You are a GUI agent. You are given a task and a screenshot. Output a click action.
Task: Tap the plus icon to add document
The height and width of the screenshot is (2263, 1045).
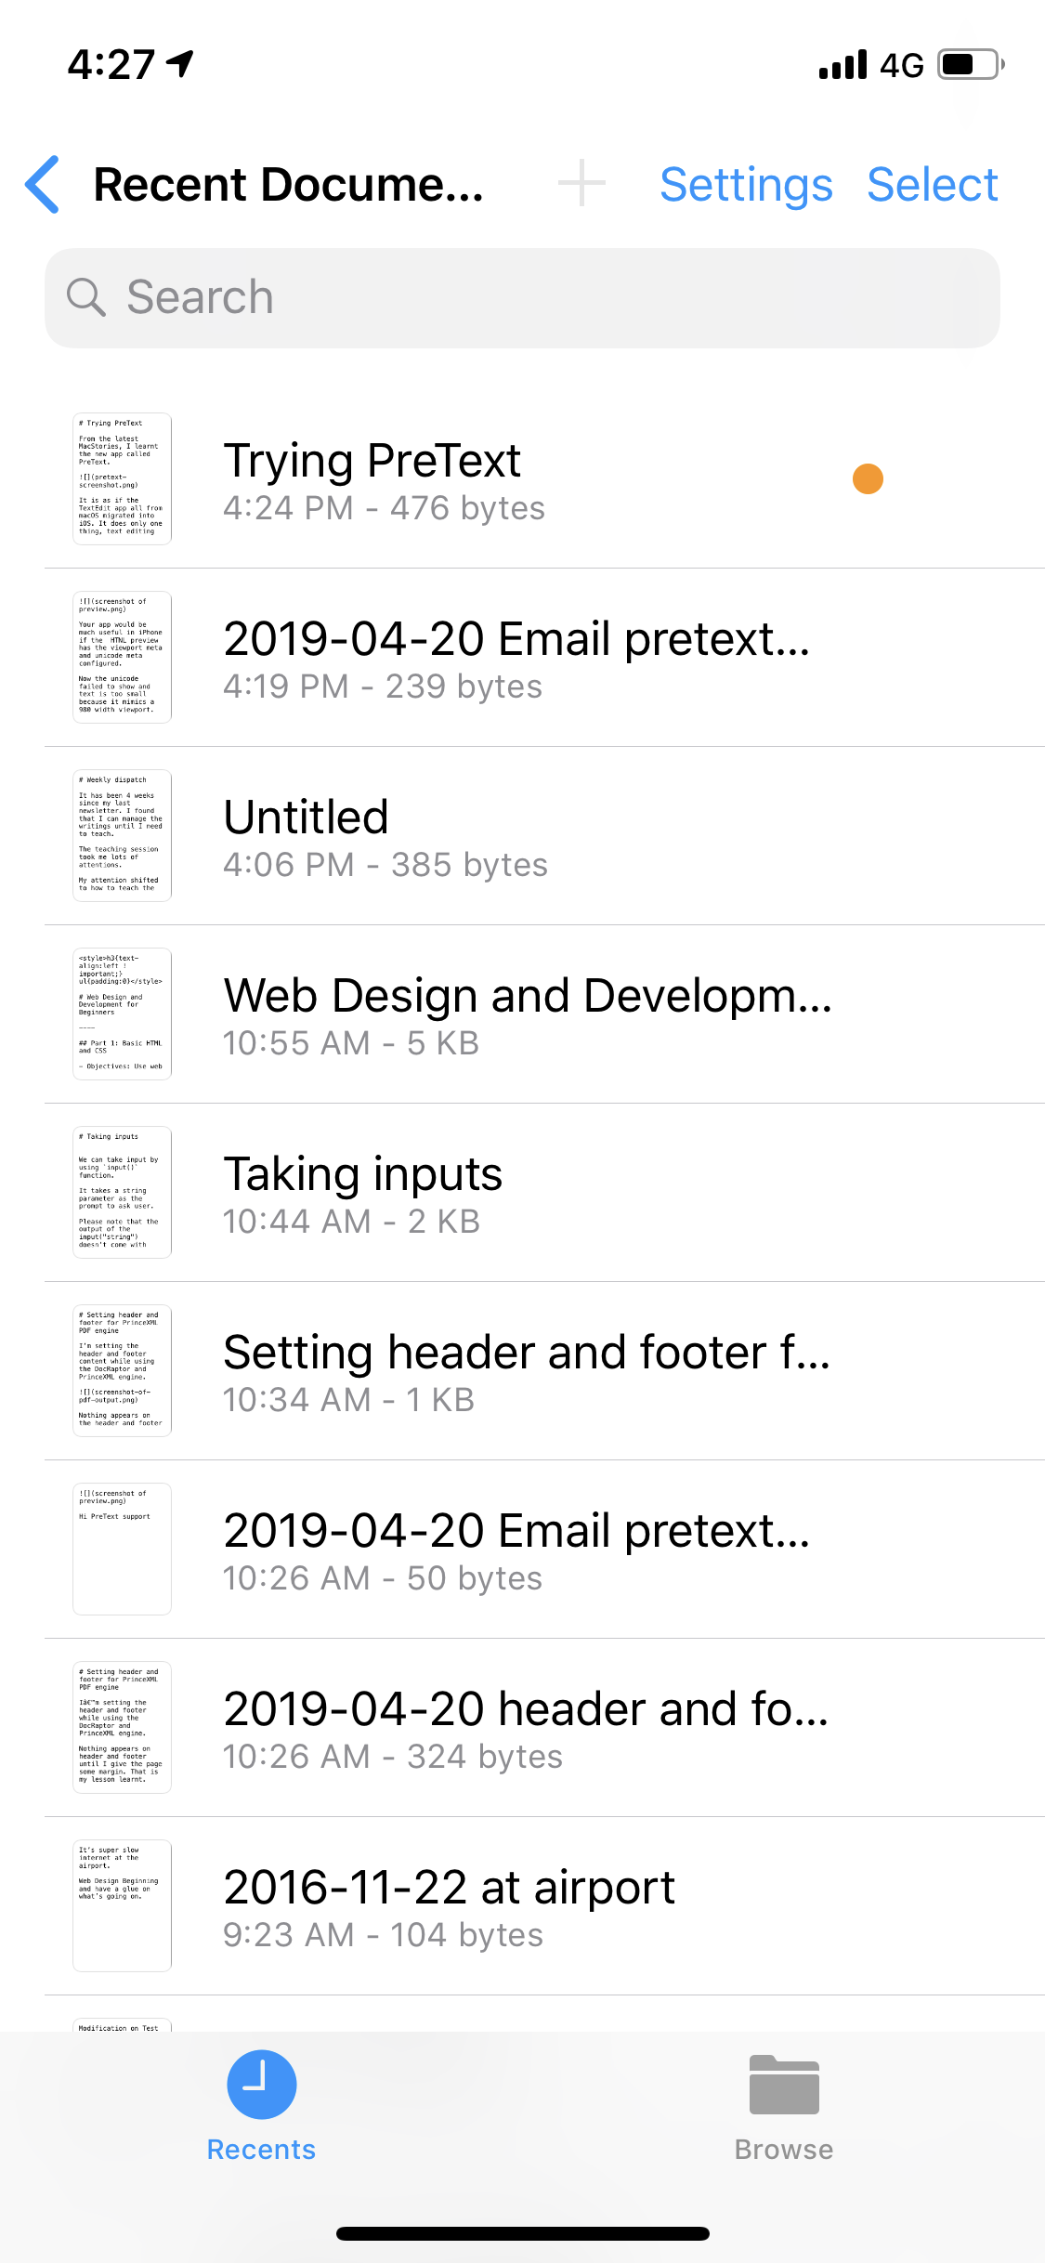coord(581,183)
